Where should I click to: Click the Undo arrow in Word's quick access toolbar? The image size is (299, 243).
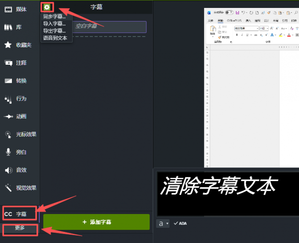pos(244,13)
